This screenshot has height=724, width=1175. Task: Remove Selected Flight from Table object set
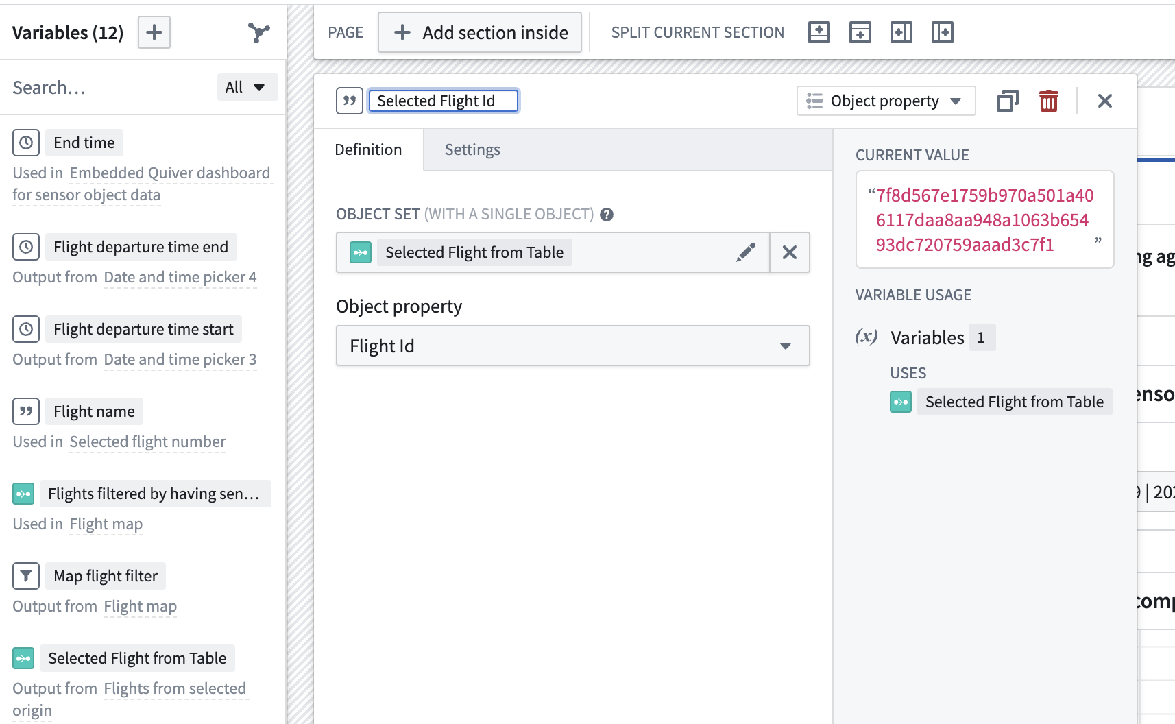coord(790,252)
